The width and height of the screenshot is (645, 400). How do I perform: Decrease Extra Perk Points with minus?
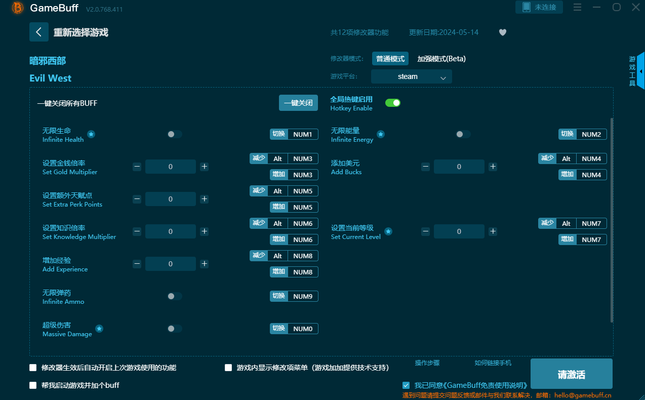point(137,199)
